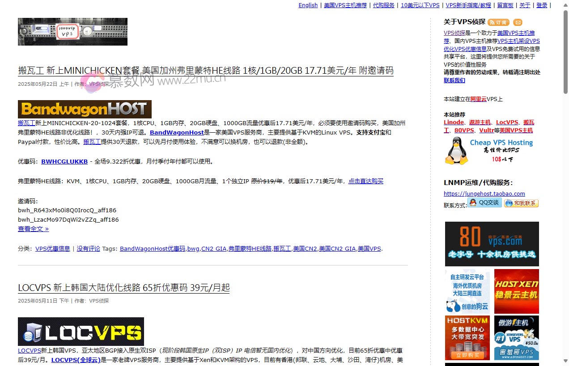Open the HostKVM 立即购买 ad banner

pyautogui.click(x=467, y=337)
